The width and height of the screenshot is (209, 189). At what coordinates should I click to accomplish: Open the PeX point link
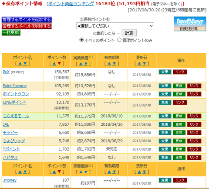click(x=6, y=72)
